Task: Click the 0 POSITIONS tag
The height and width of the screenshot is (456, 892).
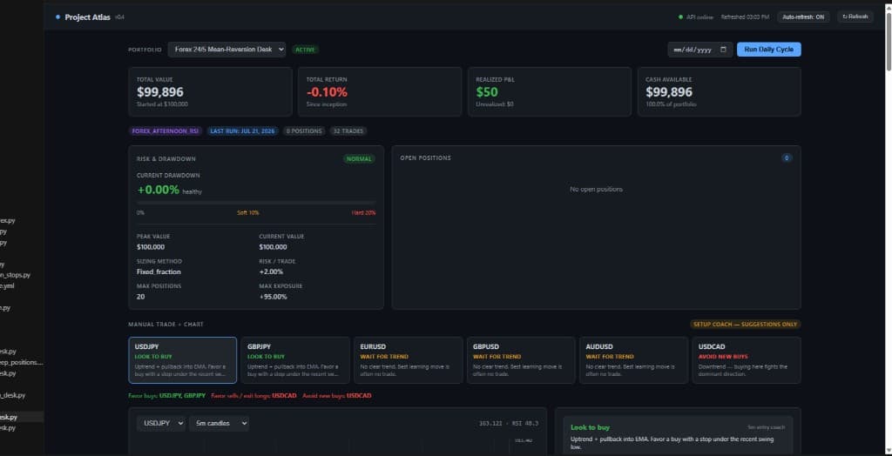Action: click(x=304, y=131)
